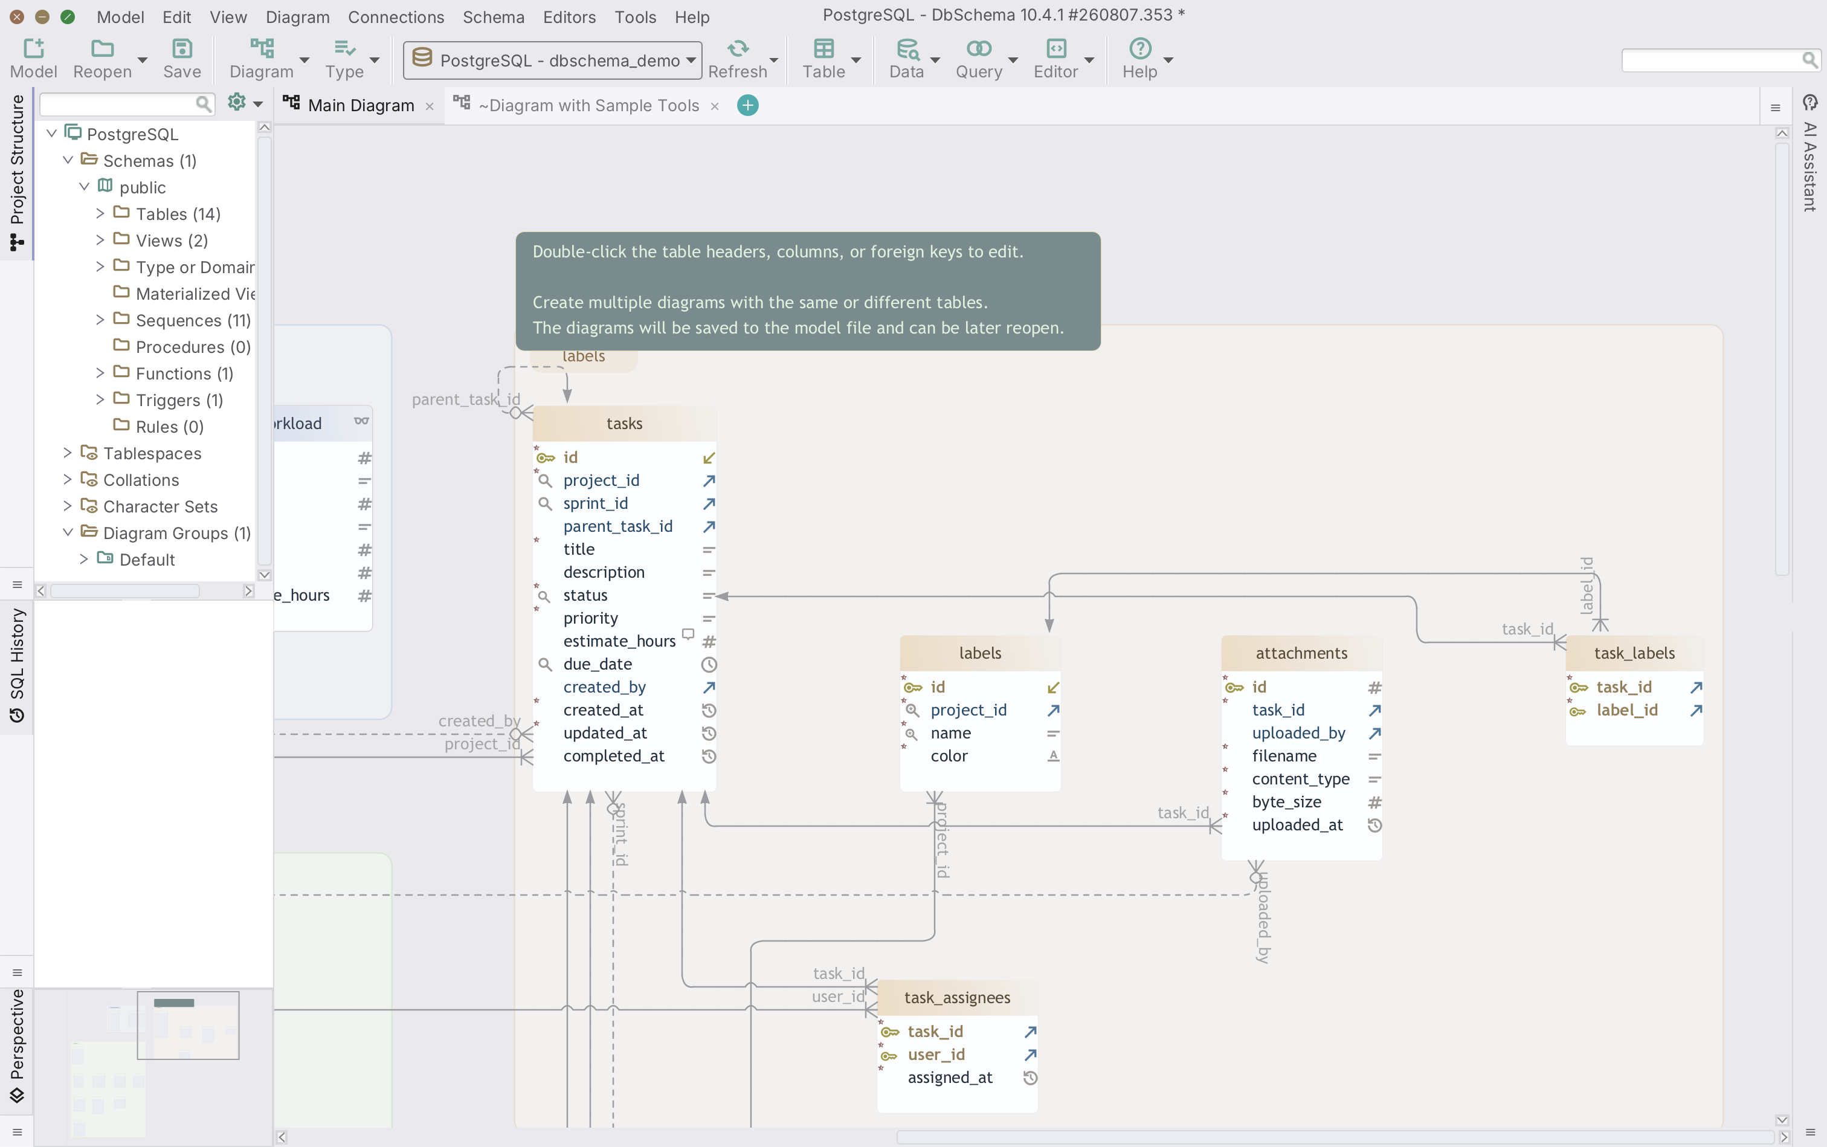
Task: Collapse the public schema node
Action: (84, 187)
